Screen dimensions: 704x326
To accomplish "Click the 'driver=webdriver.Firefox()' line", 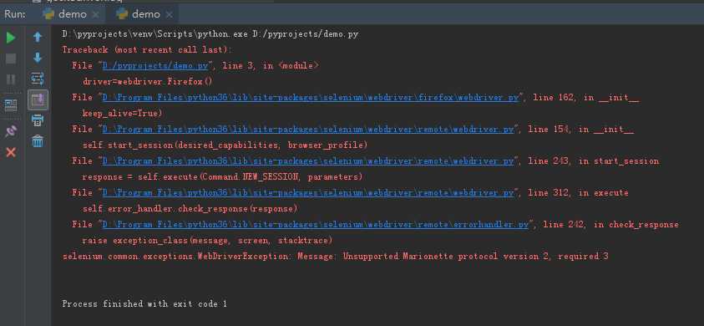I will coord(147,82).
